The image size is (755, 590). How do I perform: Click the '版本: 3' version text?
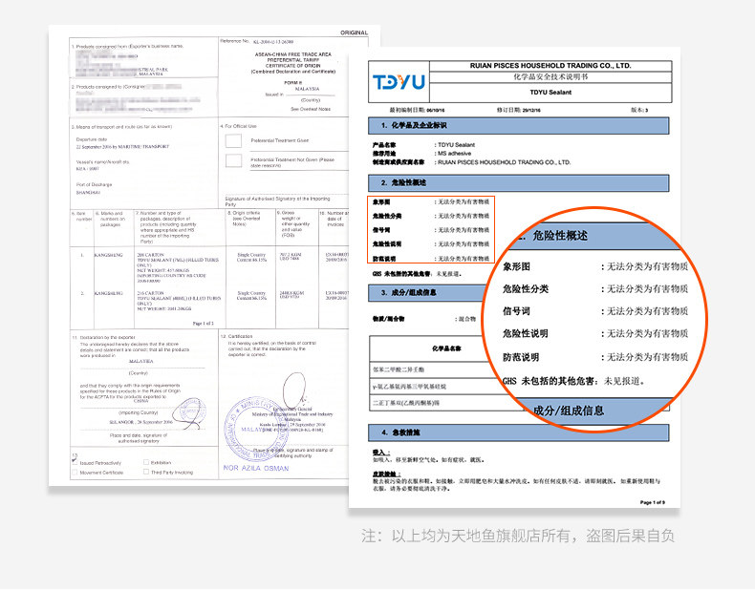click(x=639, y=110)
